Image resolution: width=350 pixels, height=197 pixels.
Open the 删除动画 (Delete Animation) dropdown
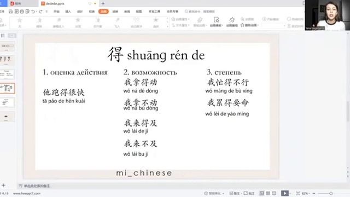tap(249, 25)
